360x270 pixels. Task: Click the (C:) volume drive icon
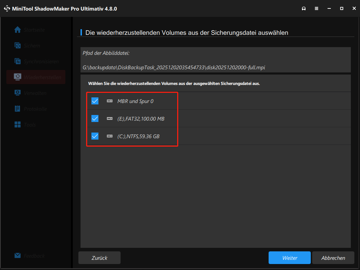tap(110, 136)
